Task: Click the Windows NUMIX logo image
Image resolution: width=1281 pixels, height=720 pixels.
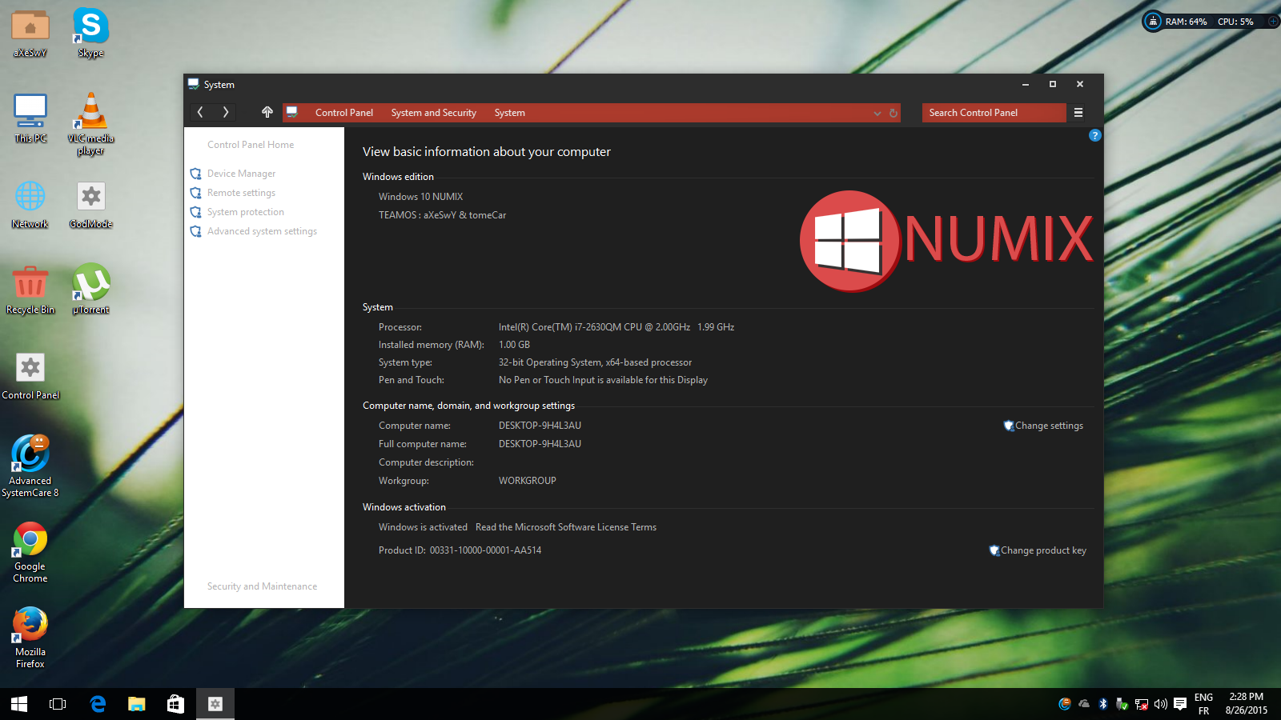Action: point(946,241)
